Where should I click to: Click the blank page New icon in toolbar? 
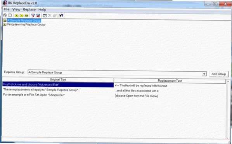[10, 15]
